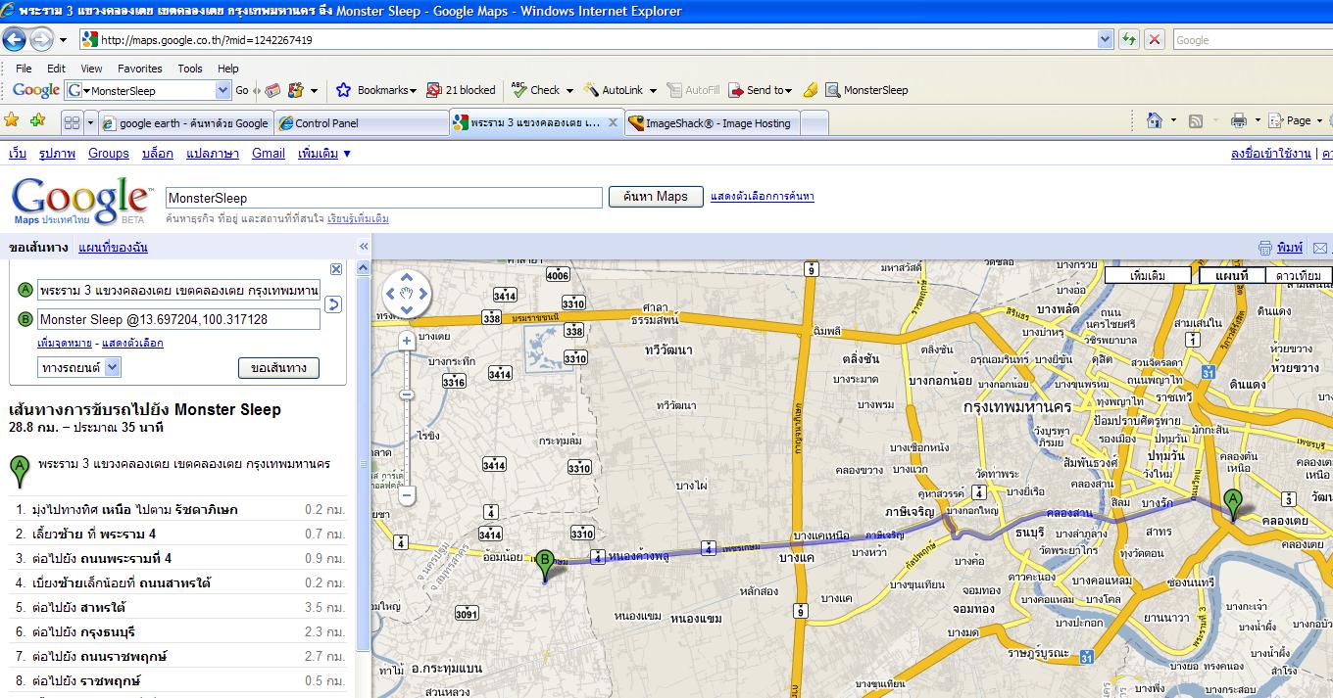This screenshot has height=698, width=1333.
Task: Click the Gmail link
Action: [269, 154]
